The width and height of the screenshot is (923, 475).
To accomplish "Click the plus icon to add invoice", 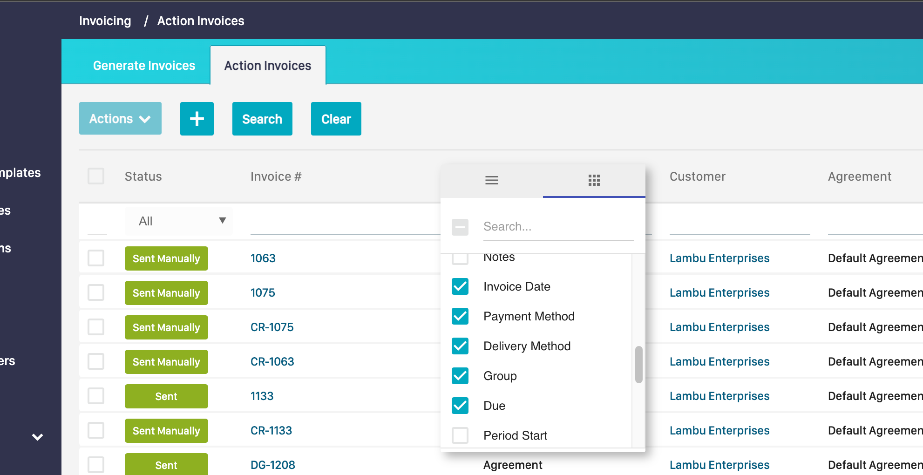I will [197, 119].
